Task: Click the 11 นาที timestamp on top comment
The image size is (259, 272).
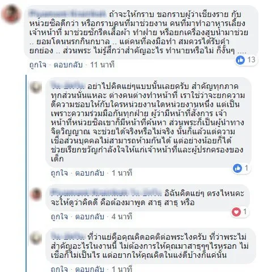Action: pos(103,65)
